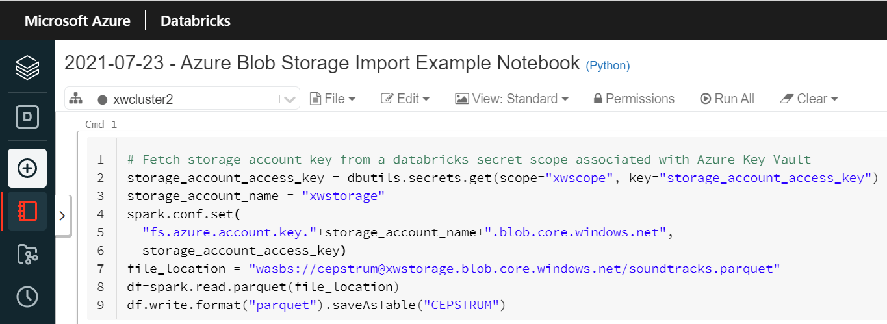Click the line with dbutils.secrets.get

point(502,178)
